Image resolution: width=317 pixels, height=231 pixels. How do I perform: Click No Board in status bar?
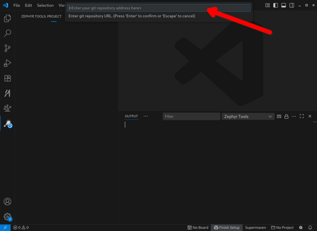coord(198,228)
